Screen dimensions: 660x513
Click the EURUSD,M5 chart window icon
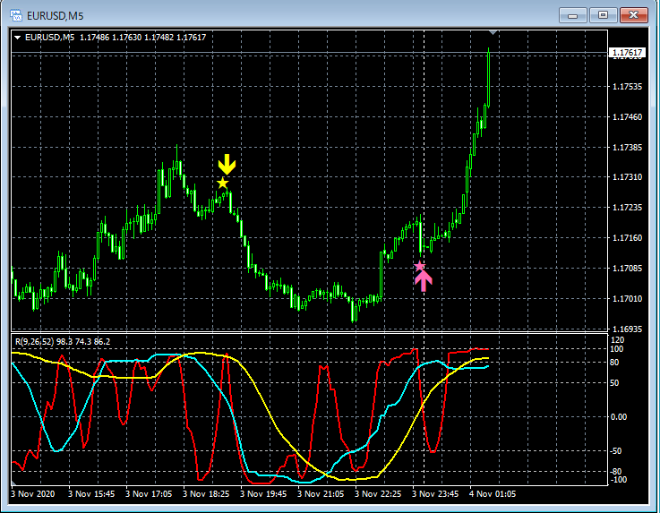pos(16,15)
